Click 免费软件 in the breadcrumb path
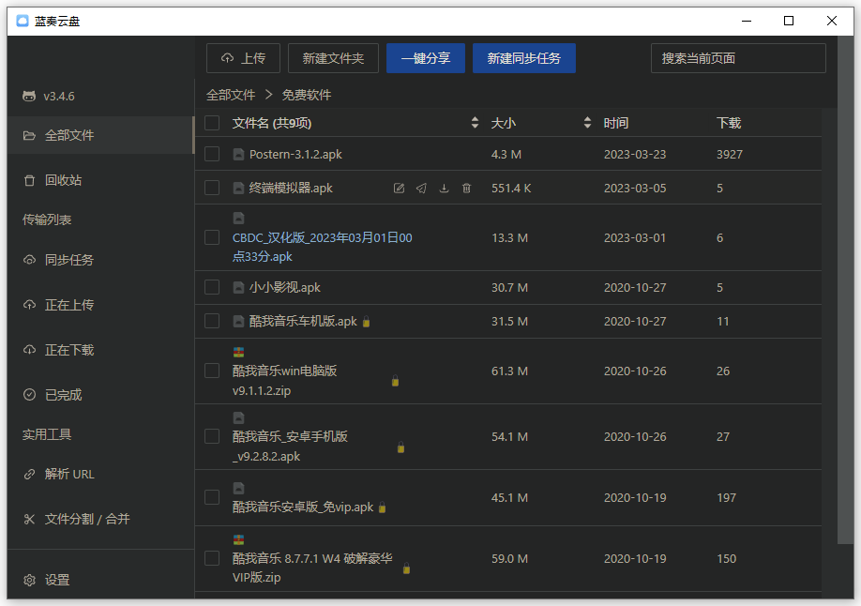 point(307,95)
